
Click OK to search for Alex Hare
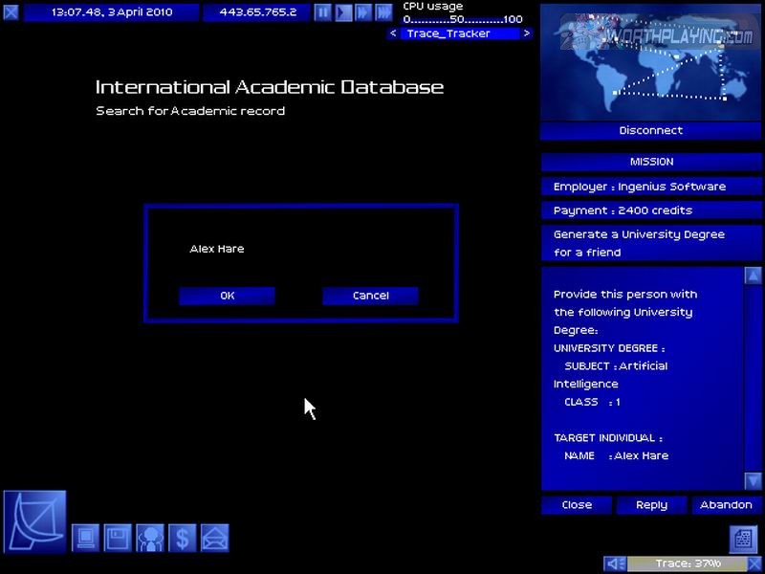(227, 296)
